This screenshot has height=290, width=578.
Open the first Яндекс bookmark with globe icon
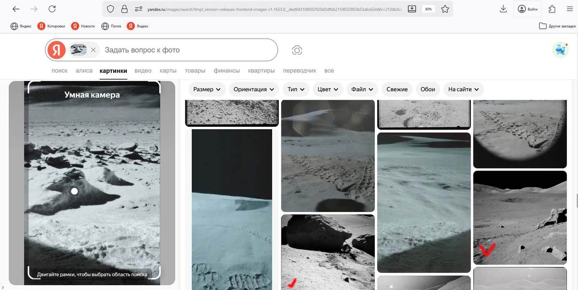[x=21, y=26]
